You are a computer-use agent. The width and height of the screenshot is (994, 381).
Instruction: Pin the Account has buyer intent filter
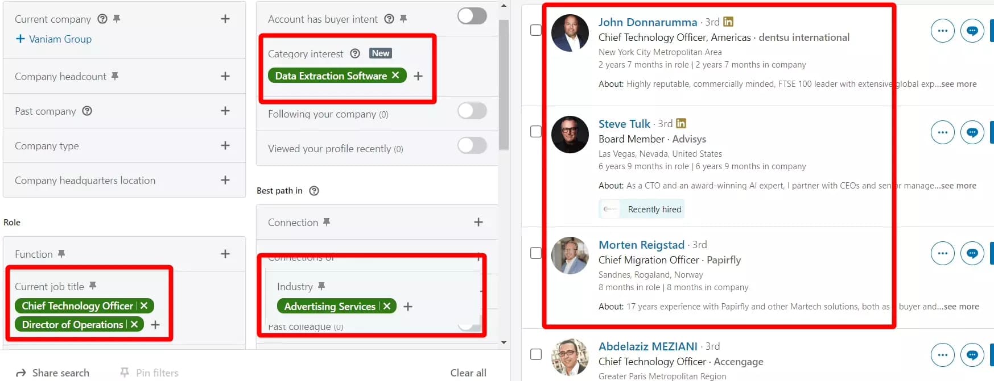(x=403, y=19)
